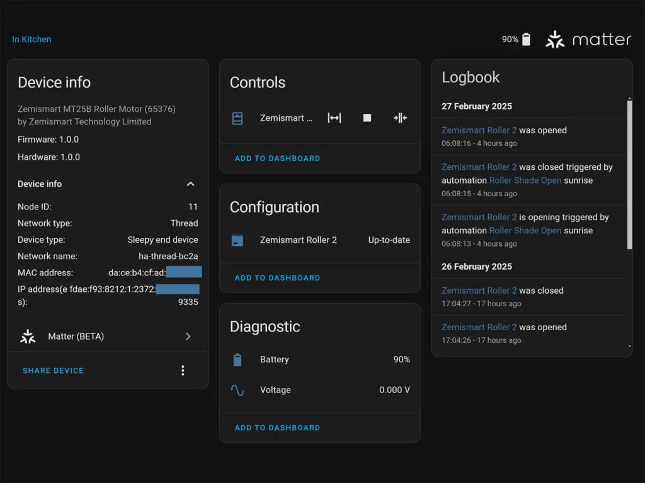645x483 pixels.
Task: Click the battery icon in top header
Action: tap(526, 40)
